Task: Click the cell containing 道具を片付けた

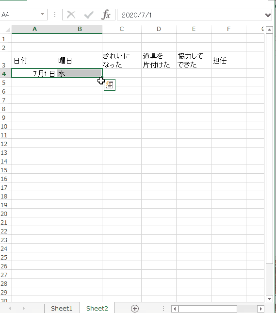Action: click(x=159, y=60)
